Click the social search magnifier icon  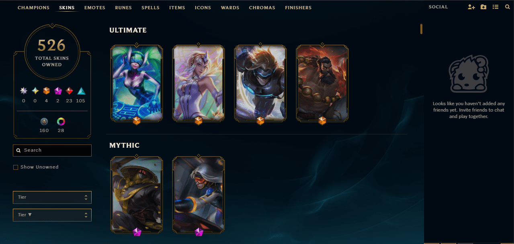click(507, 7)
